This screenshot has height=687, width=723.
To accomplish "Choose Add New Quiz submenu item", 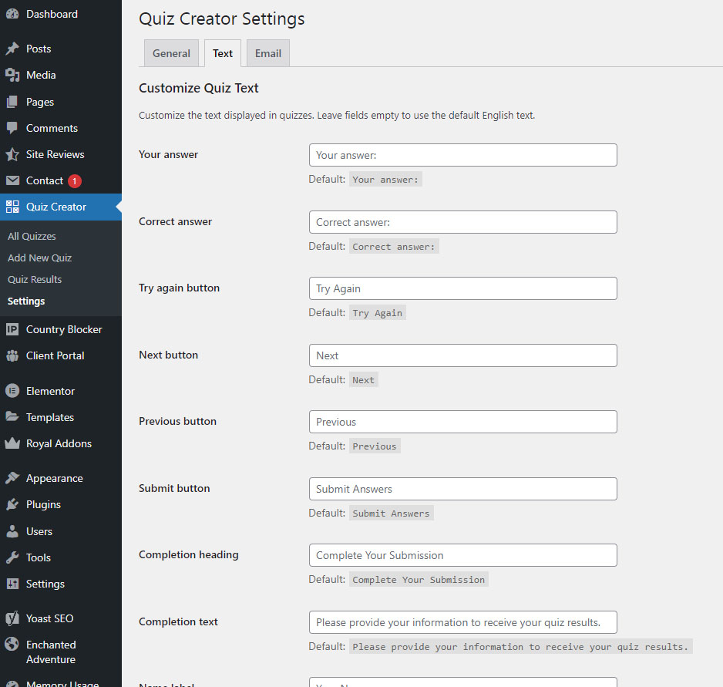I will point(39,258).
